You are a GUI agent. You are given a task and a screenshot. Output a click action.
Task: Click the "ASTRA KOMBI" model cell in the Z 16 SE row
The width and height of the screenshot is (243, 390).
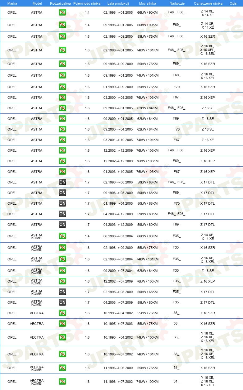click(37, 271)
